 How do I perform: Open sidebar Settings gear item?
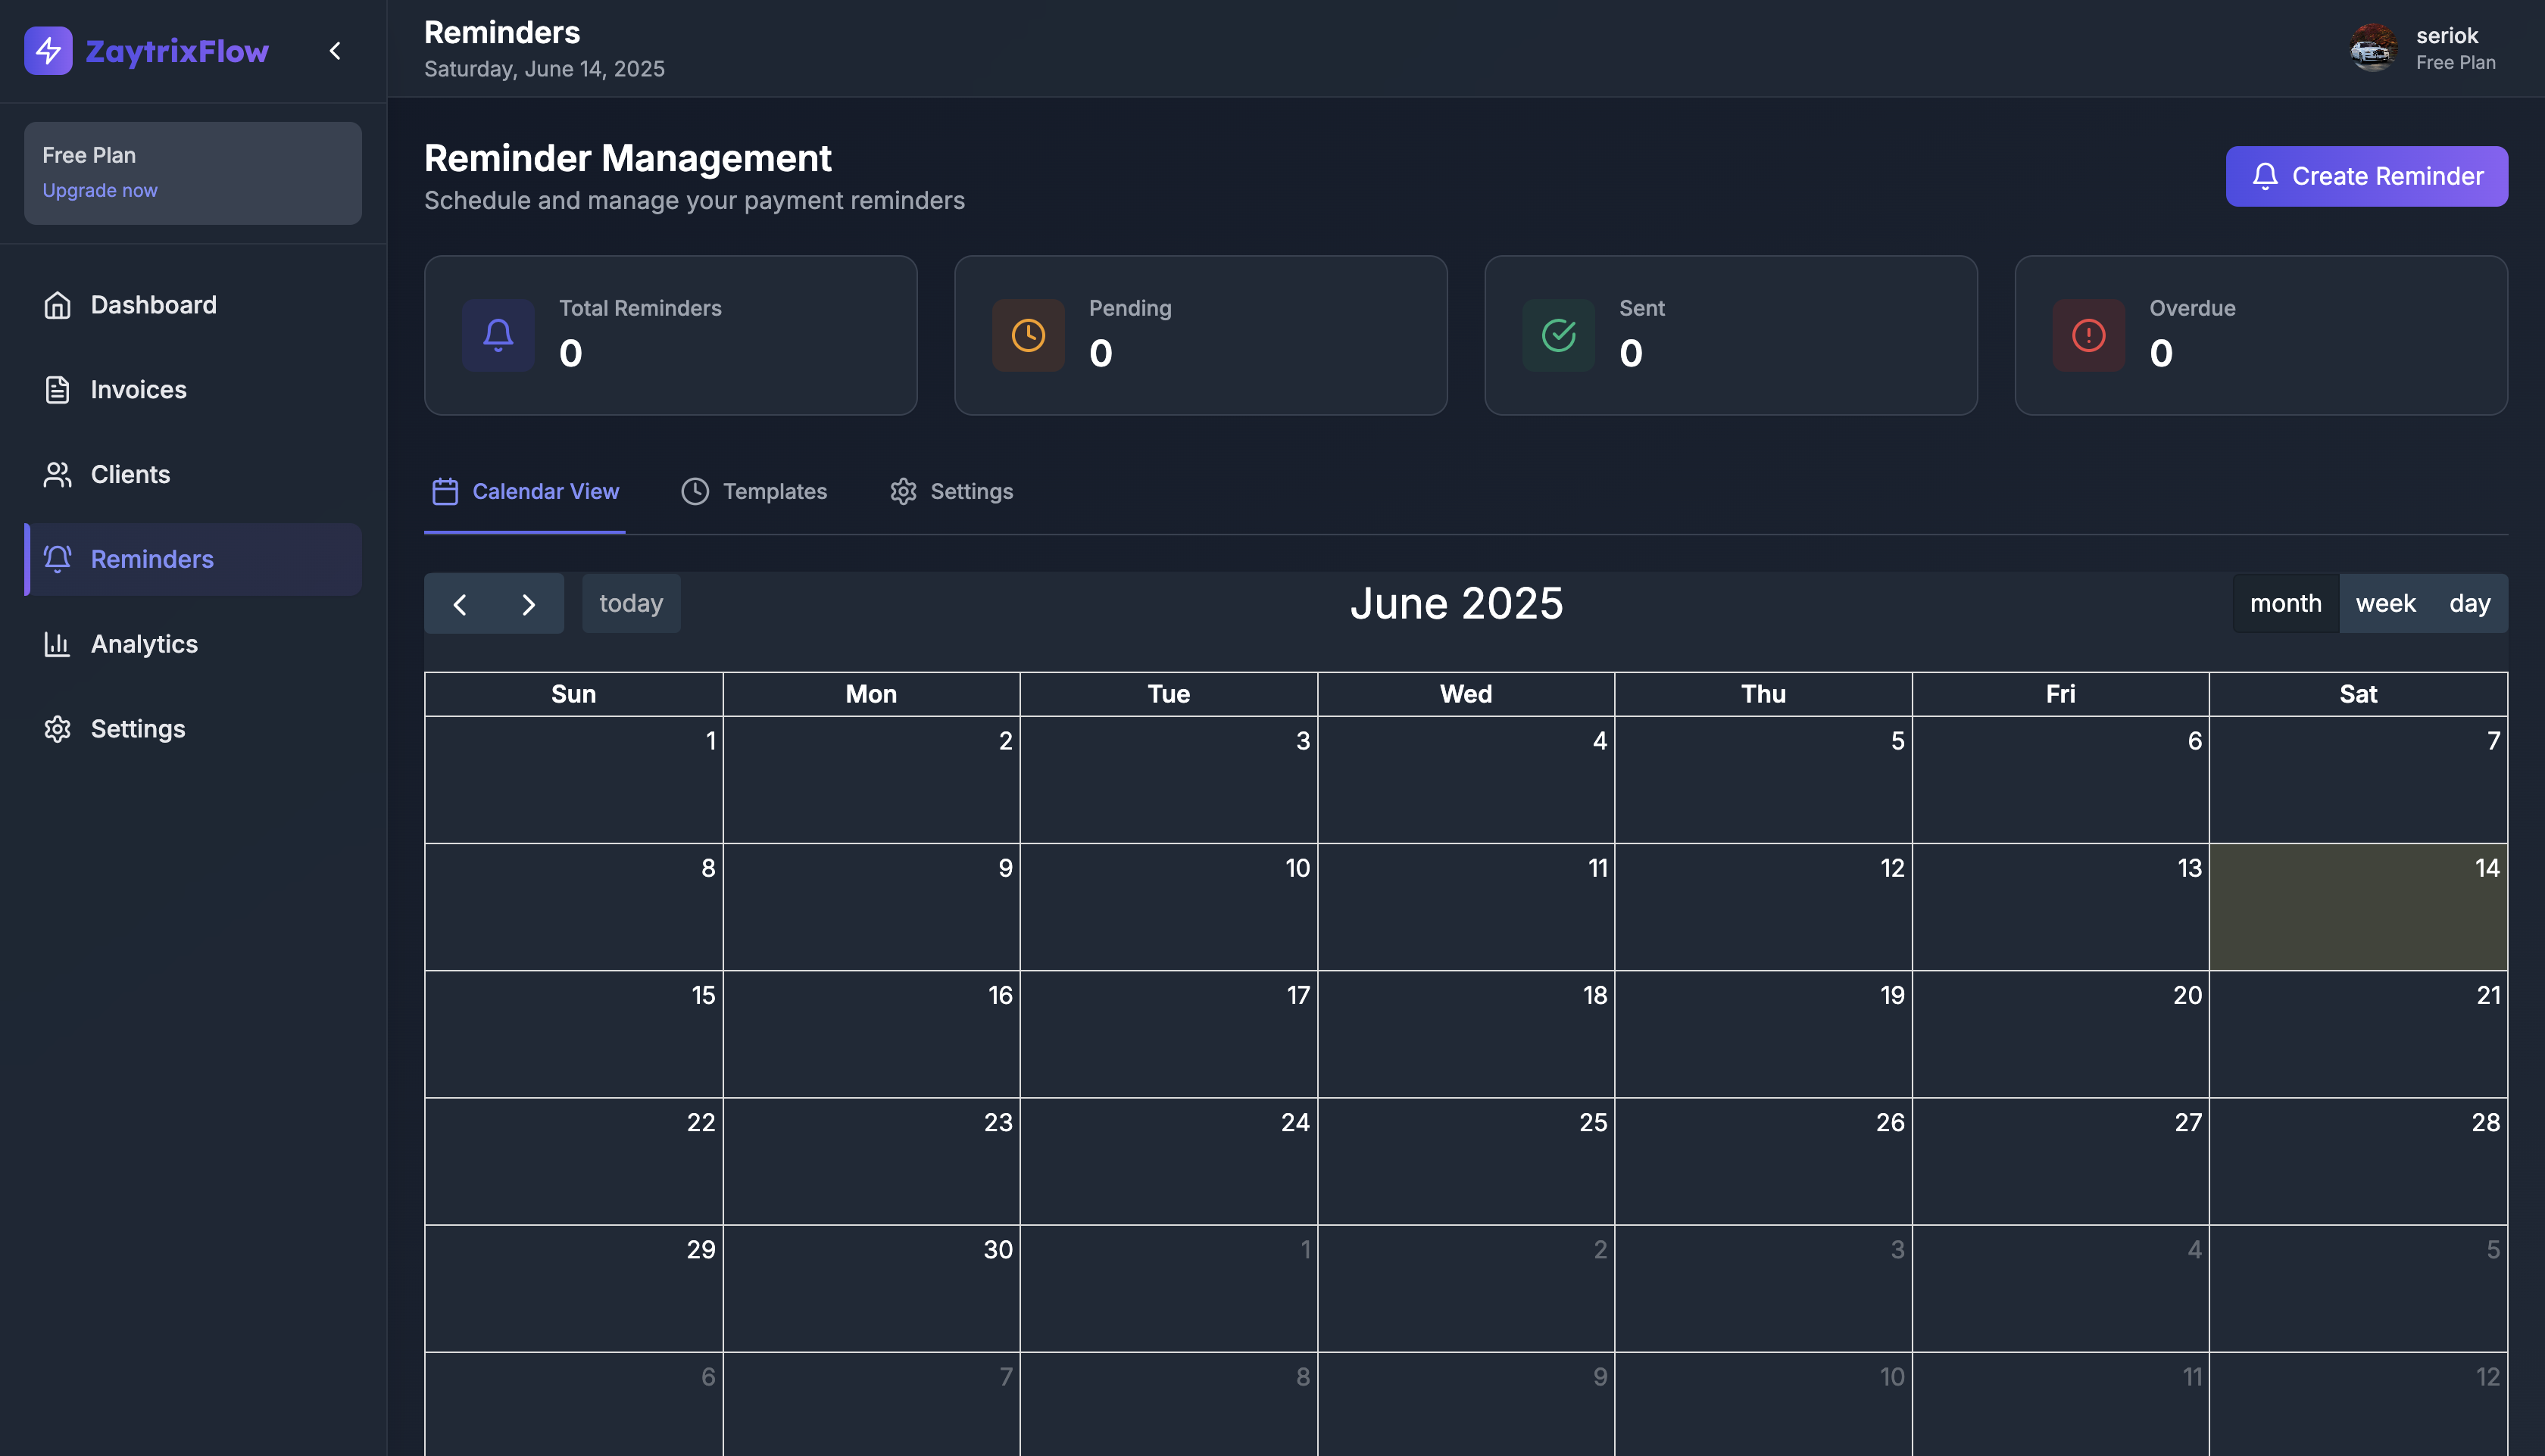coord(138,729)
